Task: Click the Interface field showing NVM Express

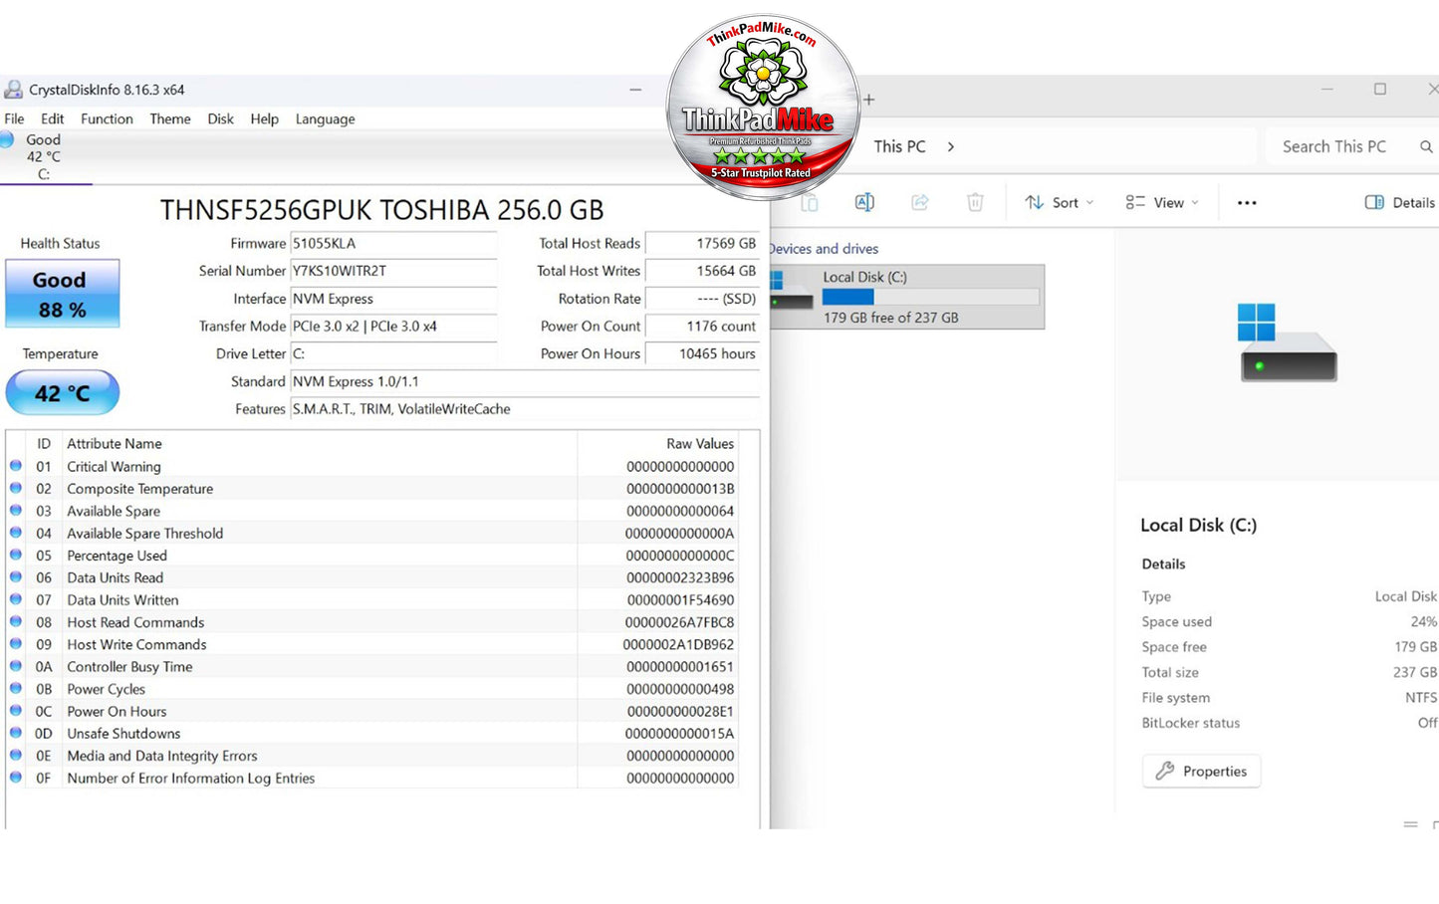Action: pyautogui.click(x=393, y=299)
